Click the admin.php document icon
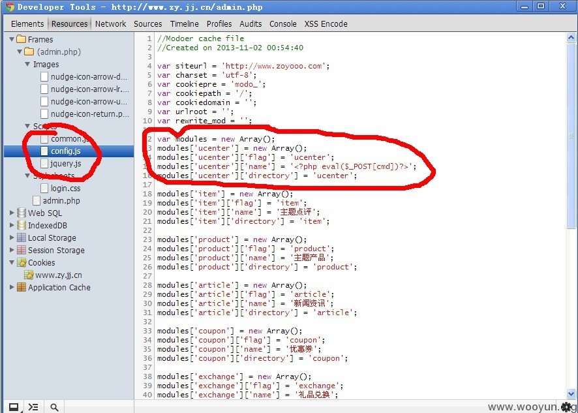The image size is (578, 413). (x=37, y=200)
